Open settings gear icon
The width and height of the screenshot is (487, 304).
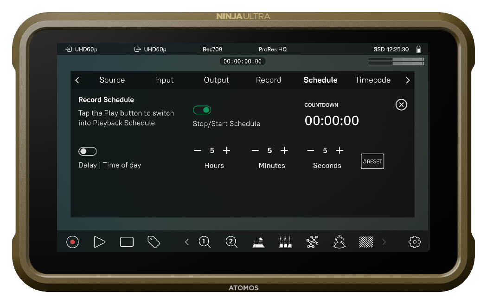pyautogui.click(x=414, y=242)
